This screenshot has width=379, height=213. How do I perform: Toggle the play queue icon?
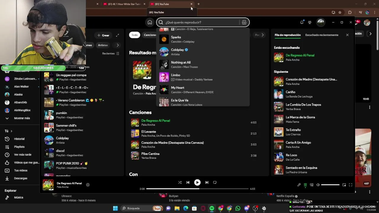(305, 185)
